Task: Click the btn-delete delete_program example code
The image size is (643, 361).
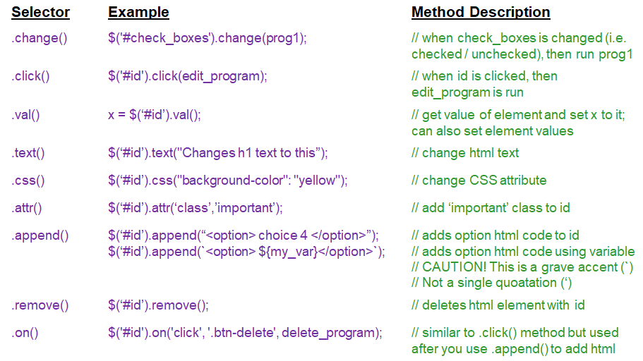Action: coord(245,333)
